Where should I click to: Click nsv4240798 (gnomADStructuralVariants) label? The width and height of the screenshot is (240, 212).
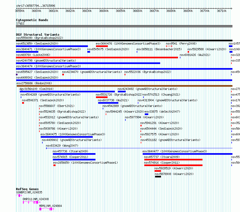tap(46, 60)
